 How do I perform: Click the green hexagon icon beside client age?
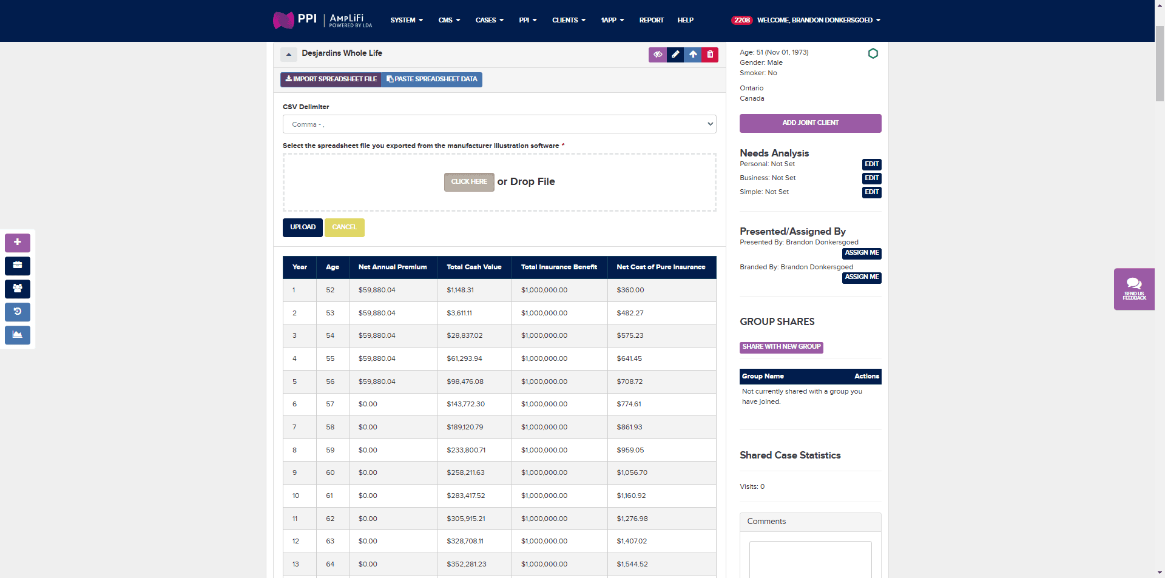click(873, 53)
